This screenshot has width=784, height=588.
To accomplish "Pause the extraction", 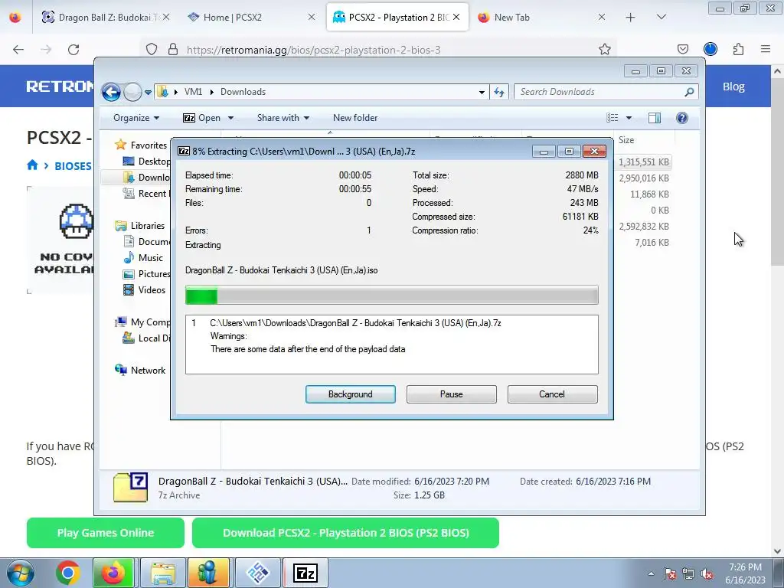I will pyautogui.click(x=451, y=394).
